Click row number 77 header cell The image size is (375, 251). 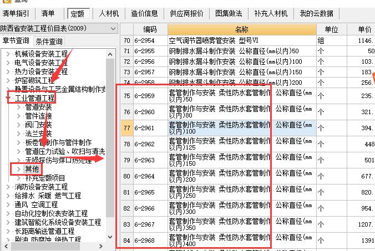127,128
